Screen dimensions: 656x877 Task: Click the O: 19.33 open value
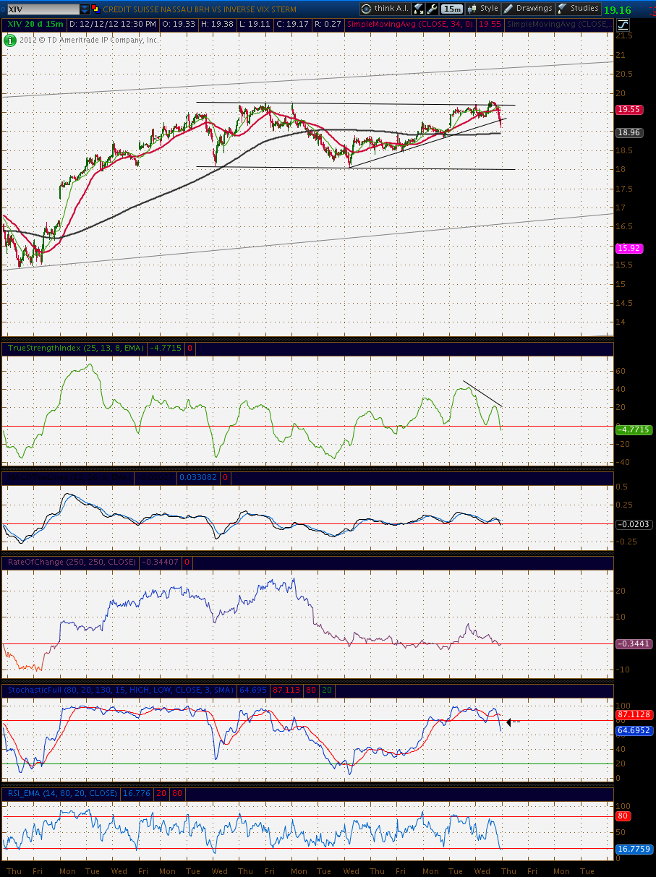tap(178, 24)
